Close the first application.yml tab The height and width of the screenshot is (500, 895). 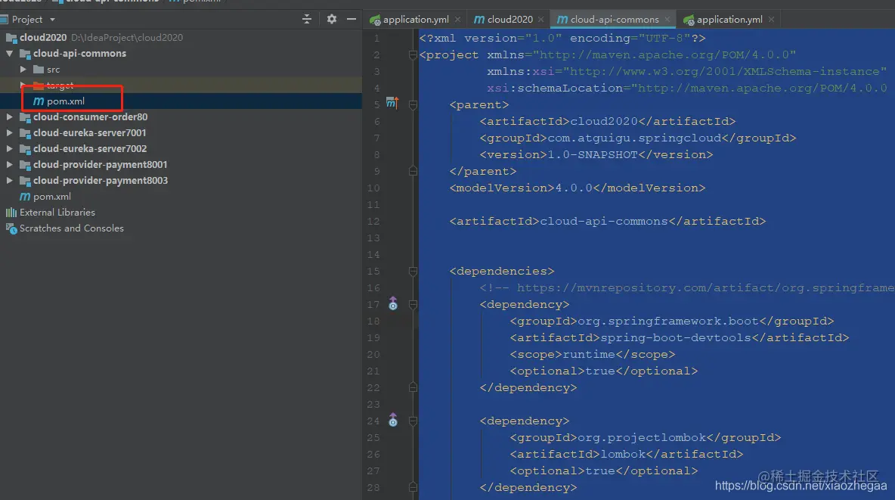pyautogui.click(x=458, y=20)
